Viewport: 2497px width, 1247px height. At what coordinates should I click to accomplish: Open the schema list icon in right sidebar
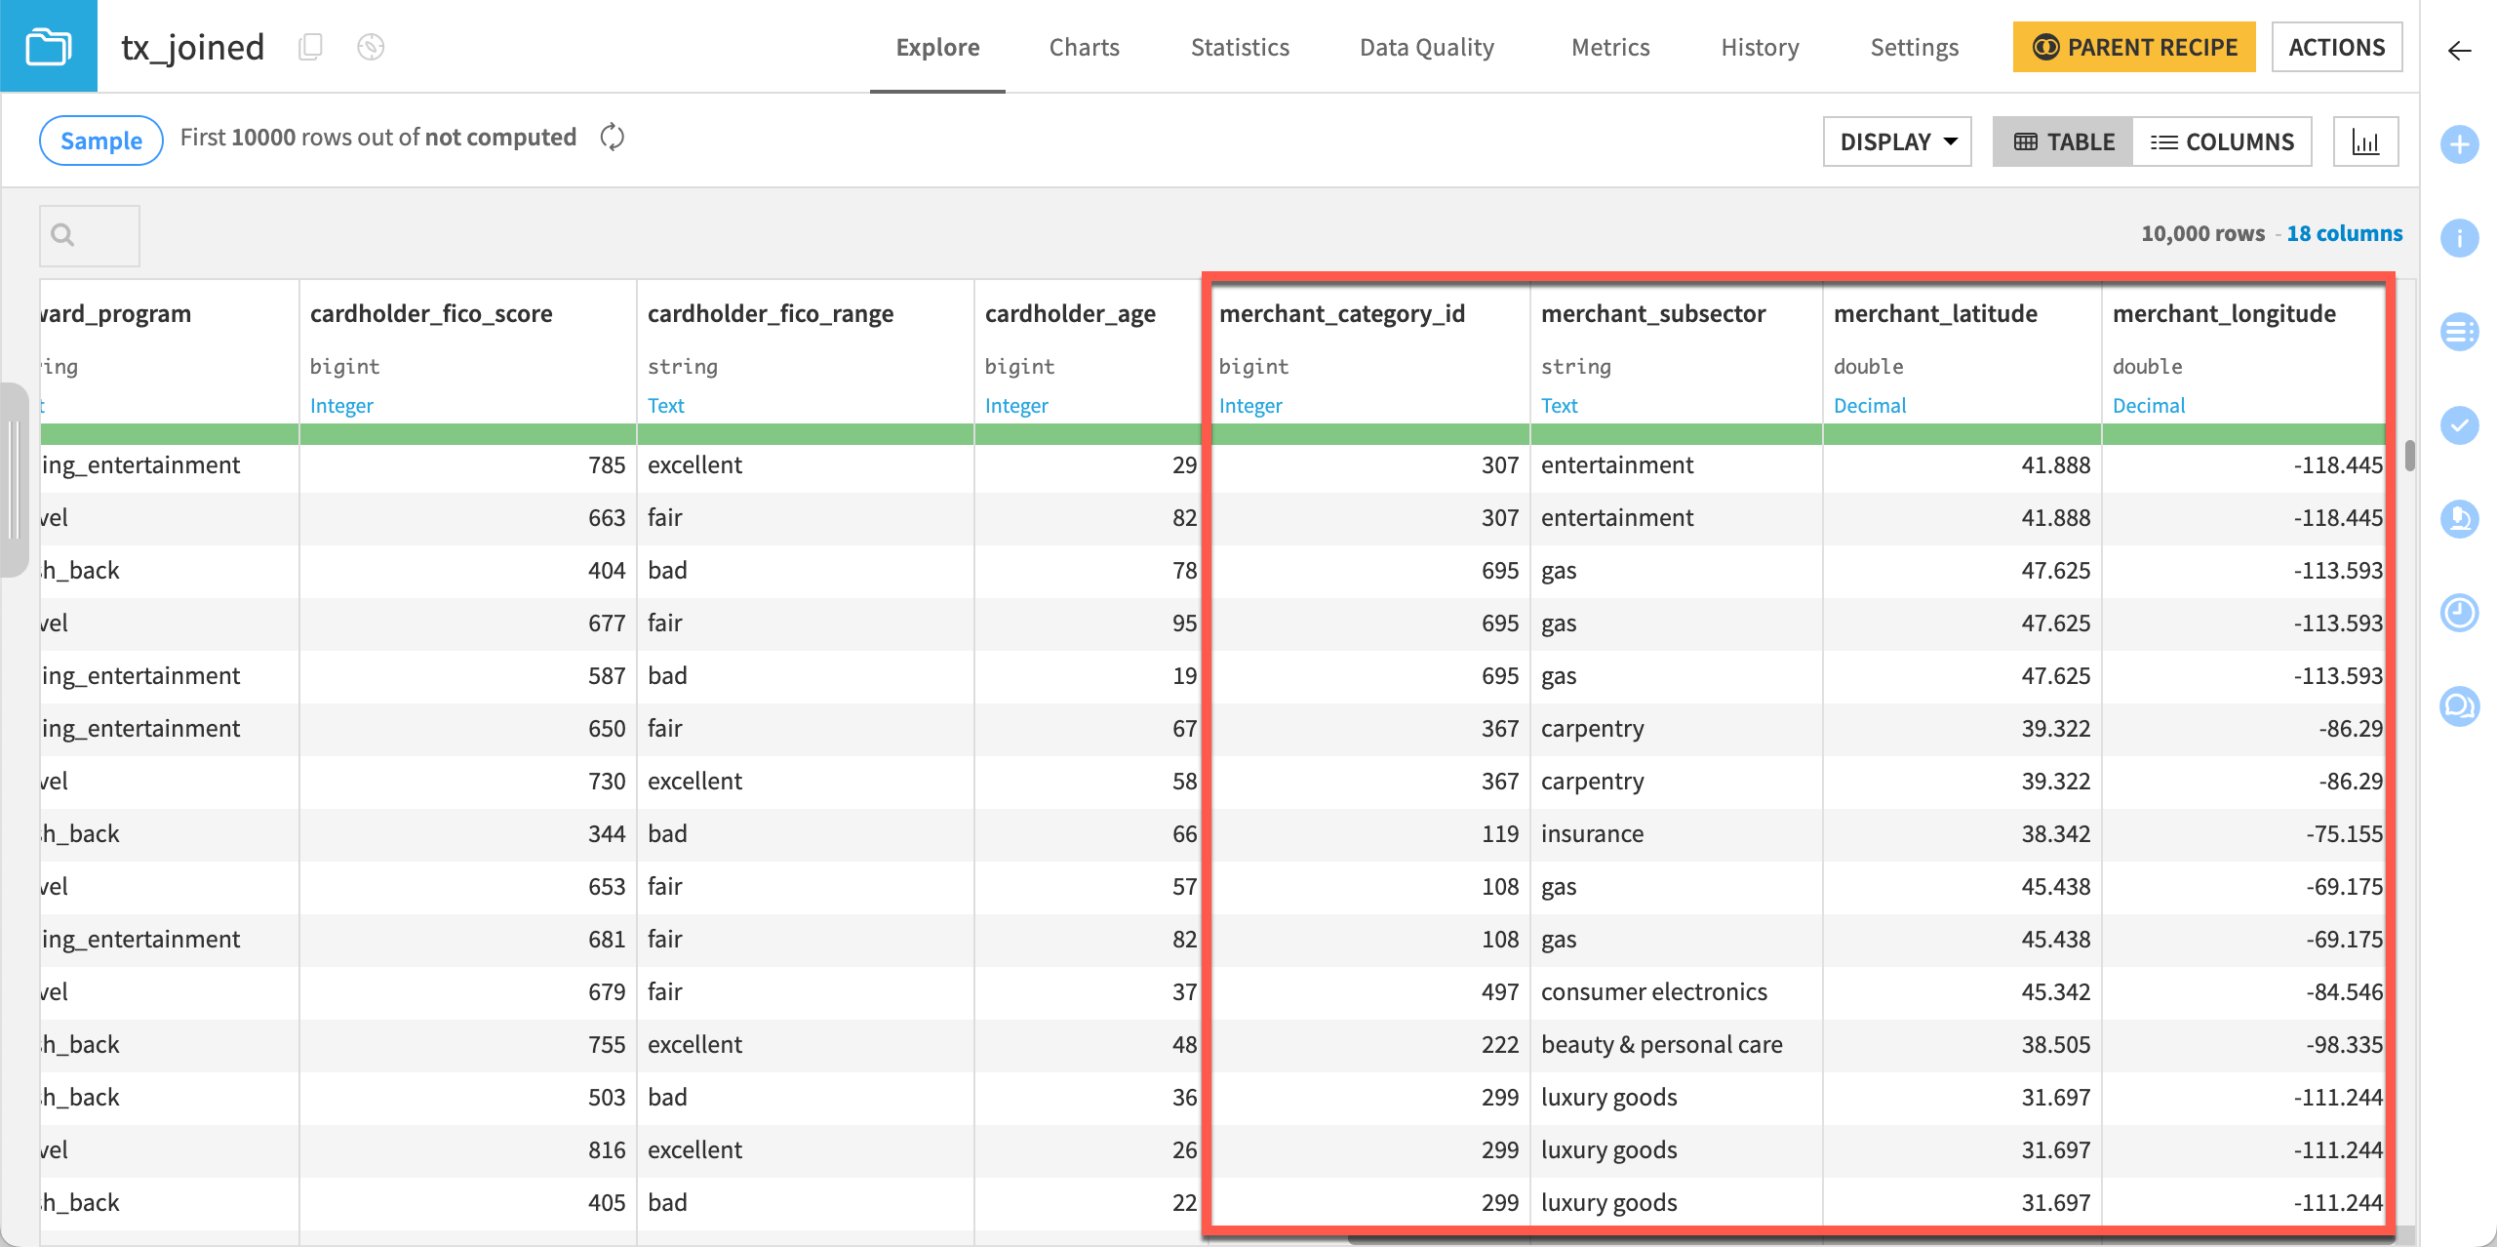tap(2460, 332)
